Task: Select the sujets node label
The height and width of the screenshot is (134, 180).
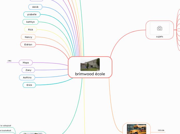Action: [160, 37]
